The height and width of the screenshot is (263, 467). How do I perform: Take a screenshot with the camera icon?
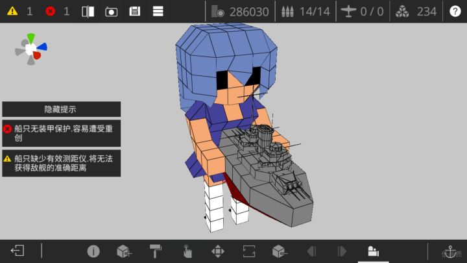pyautogui.click(x=111, y=12)
